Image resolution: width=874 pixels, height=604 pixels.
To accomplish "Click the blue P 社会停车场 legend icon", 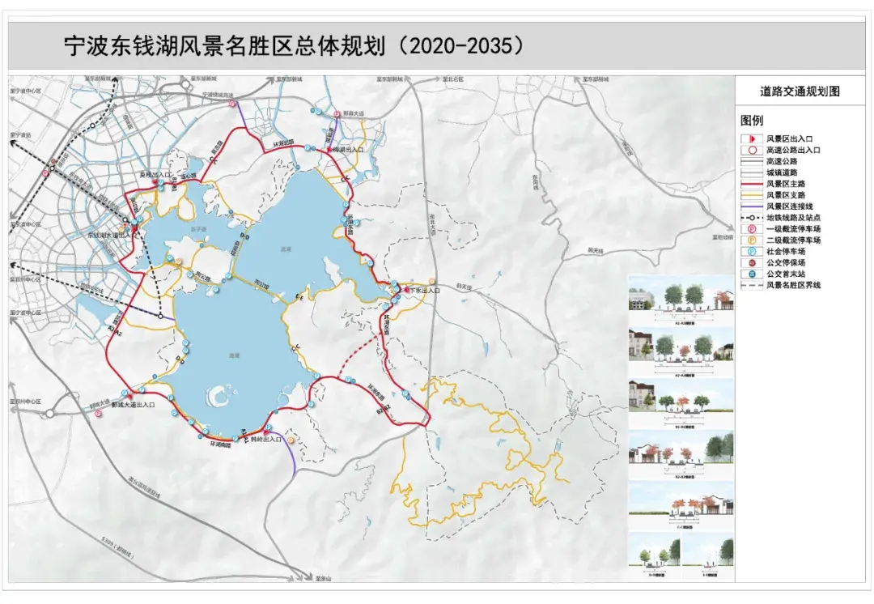I will (x=751, y=252).
